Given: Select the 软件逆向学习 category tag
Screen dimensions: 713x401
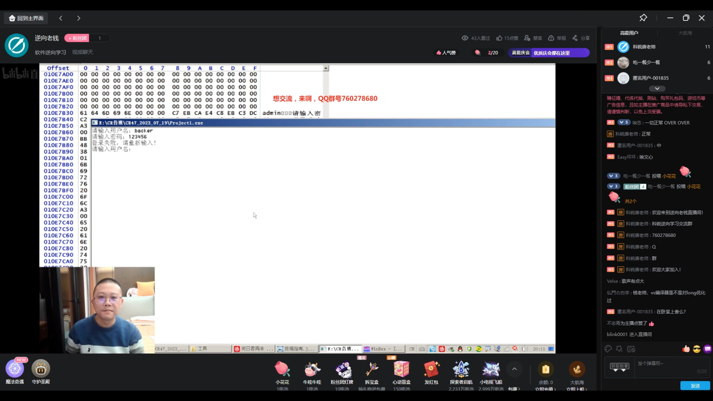Looking at the screenshot, I should pos(51,52).
